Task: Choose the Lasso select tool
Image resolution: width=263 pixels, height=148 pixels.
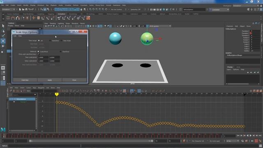Action: coord(3,31)
